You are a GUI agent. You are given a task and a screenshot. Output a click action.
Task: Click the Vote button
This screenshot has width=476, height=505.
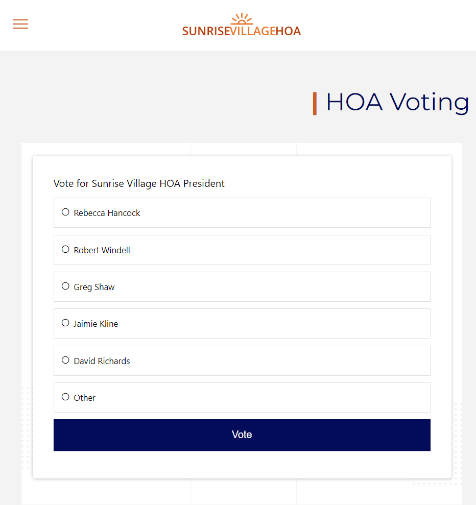pos(242,435)
